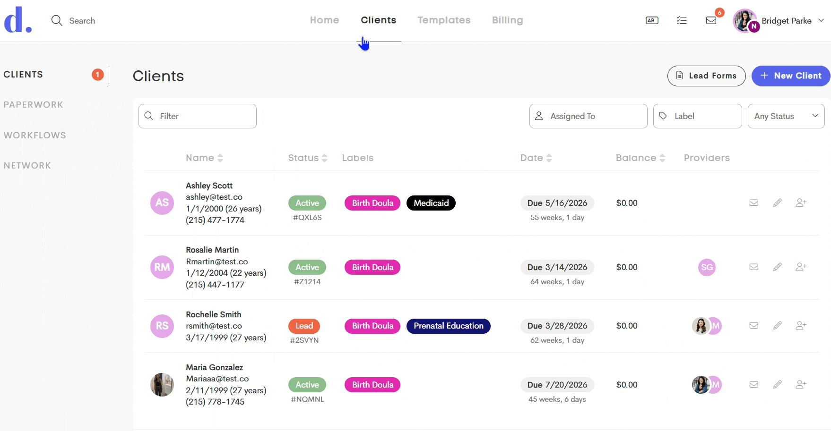
Task: Go to the Templates tab
Action: [x=444, y=20]
